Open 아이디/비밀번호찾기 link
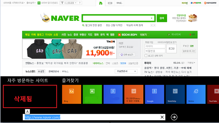The width and height of the screenshot is (219, 123). (167, 42)
